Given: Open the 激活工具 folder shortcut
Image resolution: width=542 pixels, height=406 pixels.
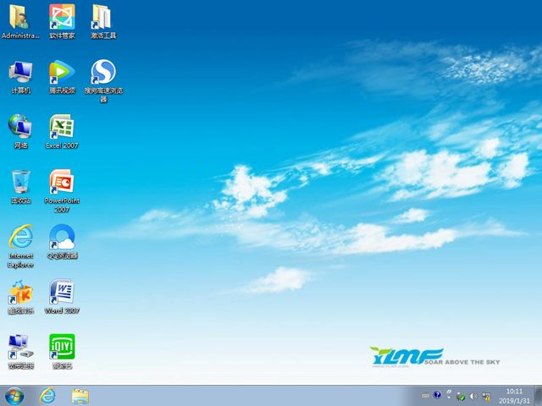Looking at the screenshot, I should 102,18.
